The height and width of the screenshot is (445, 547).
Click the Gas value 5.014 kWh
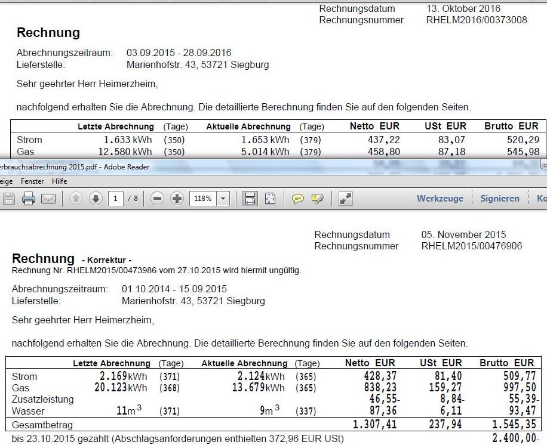(x=265, y=152)
